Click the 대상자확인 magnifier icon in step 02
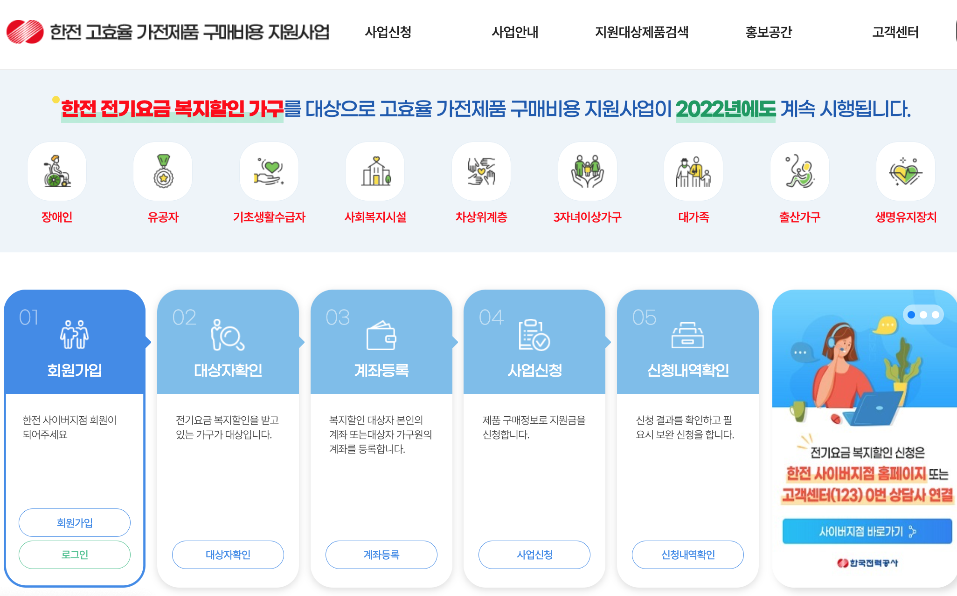The image size is (957, 596). (228, 334)
